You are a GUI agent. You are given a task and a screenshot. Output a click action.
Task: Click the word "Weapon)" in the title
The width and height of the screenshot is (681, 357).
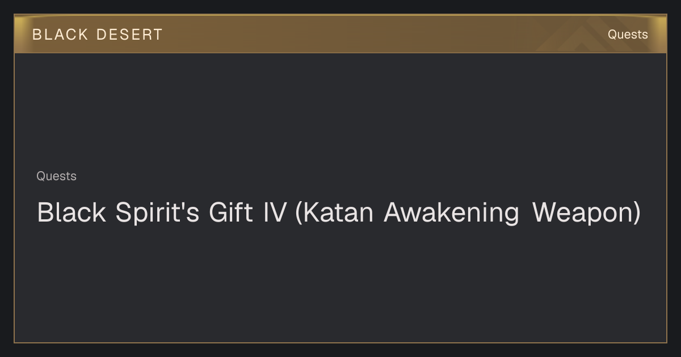[x=587, y=212]
